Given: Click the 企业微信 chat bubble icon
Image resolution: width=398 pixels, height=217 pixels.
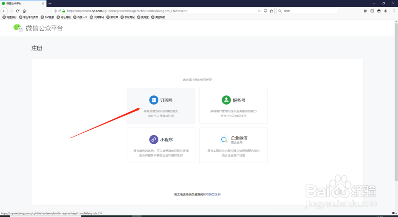Looking at the screenshot, I should (x=224, y=139).
